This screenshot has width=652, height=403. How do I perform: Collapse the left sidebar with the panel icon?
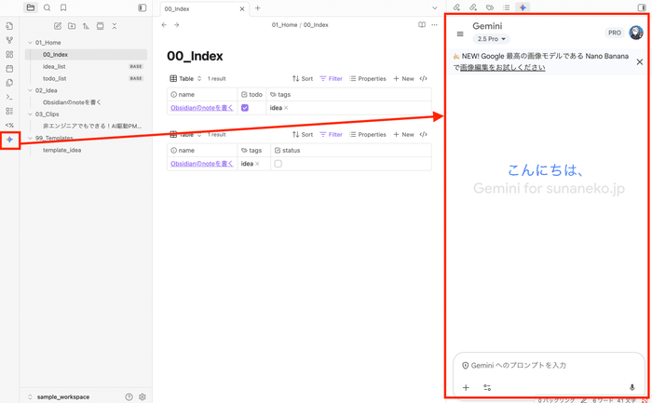143,7
